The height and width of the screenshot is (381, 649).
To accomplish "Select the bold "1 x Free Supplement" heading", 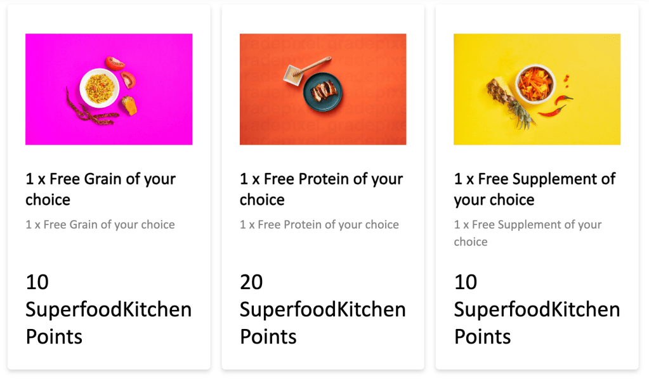I will pos(534,189).
